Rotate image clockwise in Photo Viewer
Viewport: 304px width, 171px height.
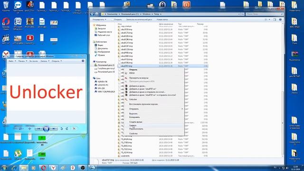click(67, 129)
